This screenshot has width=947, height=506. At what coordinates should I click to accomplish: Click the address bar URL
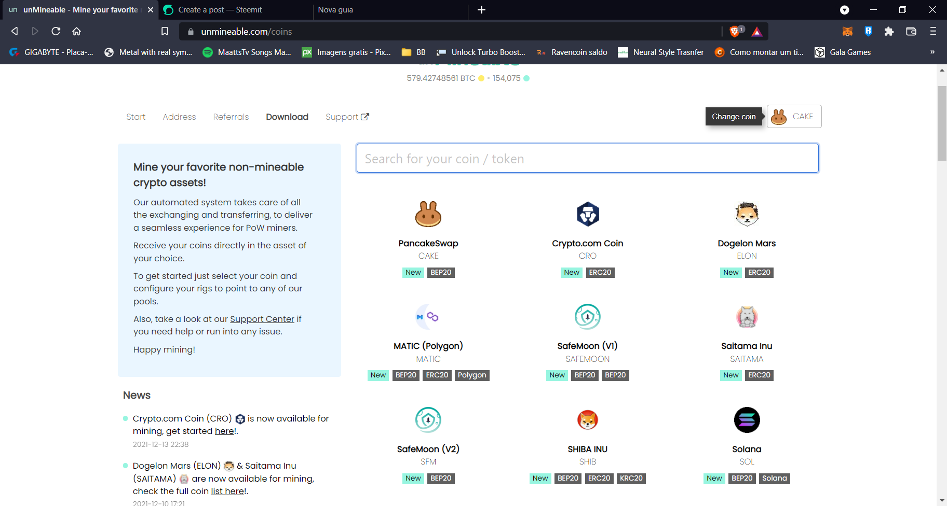246,32
